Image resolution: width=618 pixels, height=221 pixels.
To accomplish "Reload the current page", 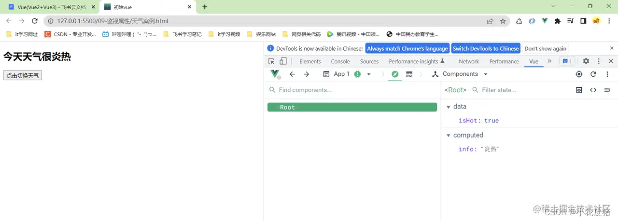I will click(x=34, y=21).
